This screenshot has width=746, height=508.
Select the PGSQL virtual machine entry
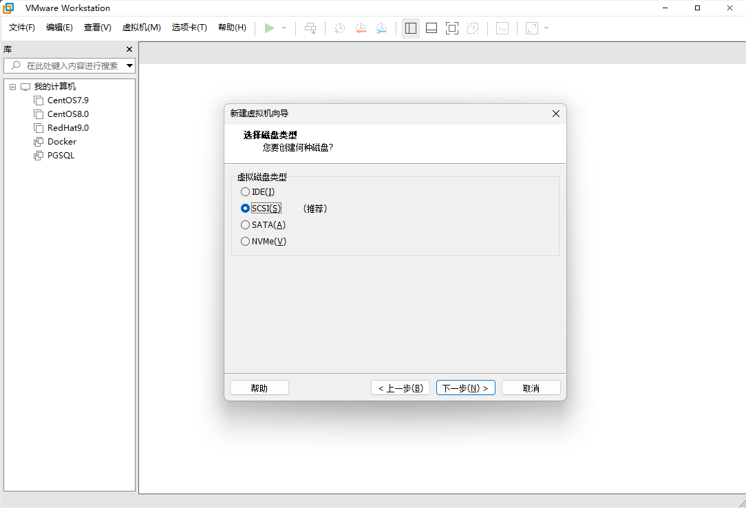point(61,156)
